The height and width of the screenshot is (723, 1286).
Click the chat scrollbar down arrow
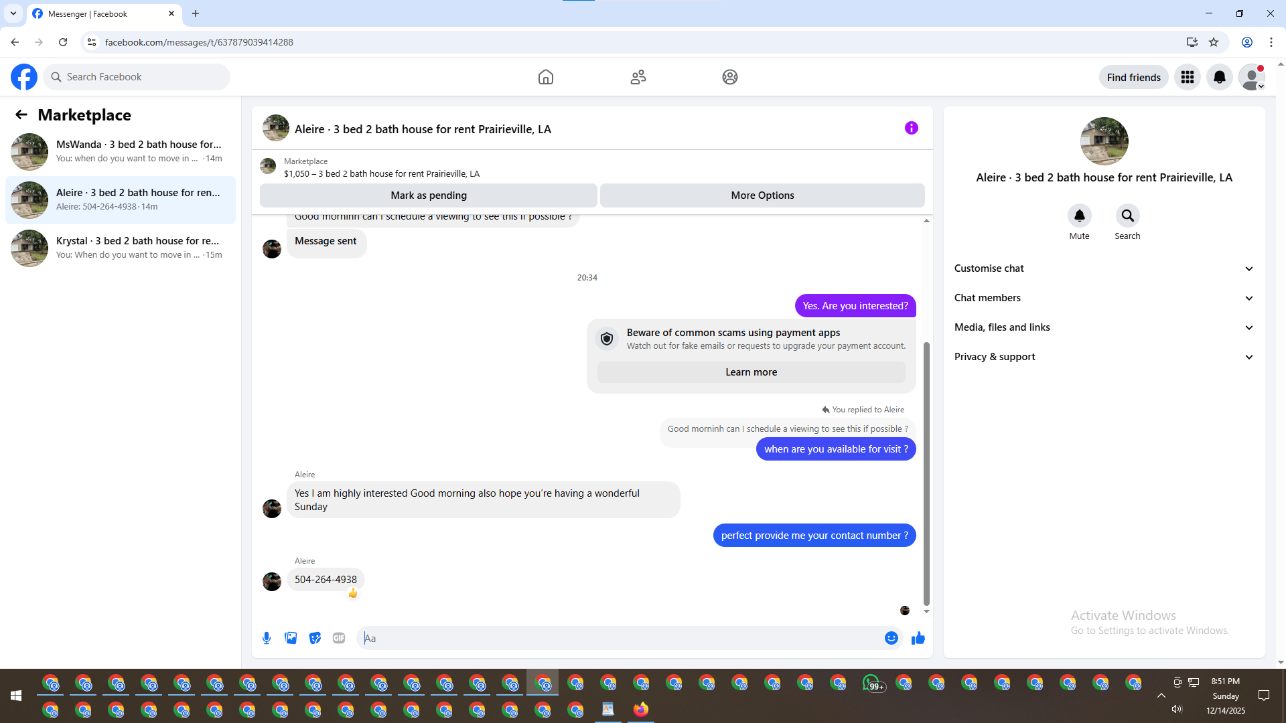click(926, 611)
